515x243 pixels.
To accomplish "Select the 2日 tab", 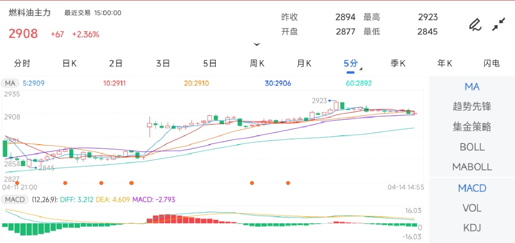I will click(116, 64).
